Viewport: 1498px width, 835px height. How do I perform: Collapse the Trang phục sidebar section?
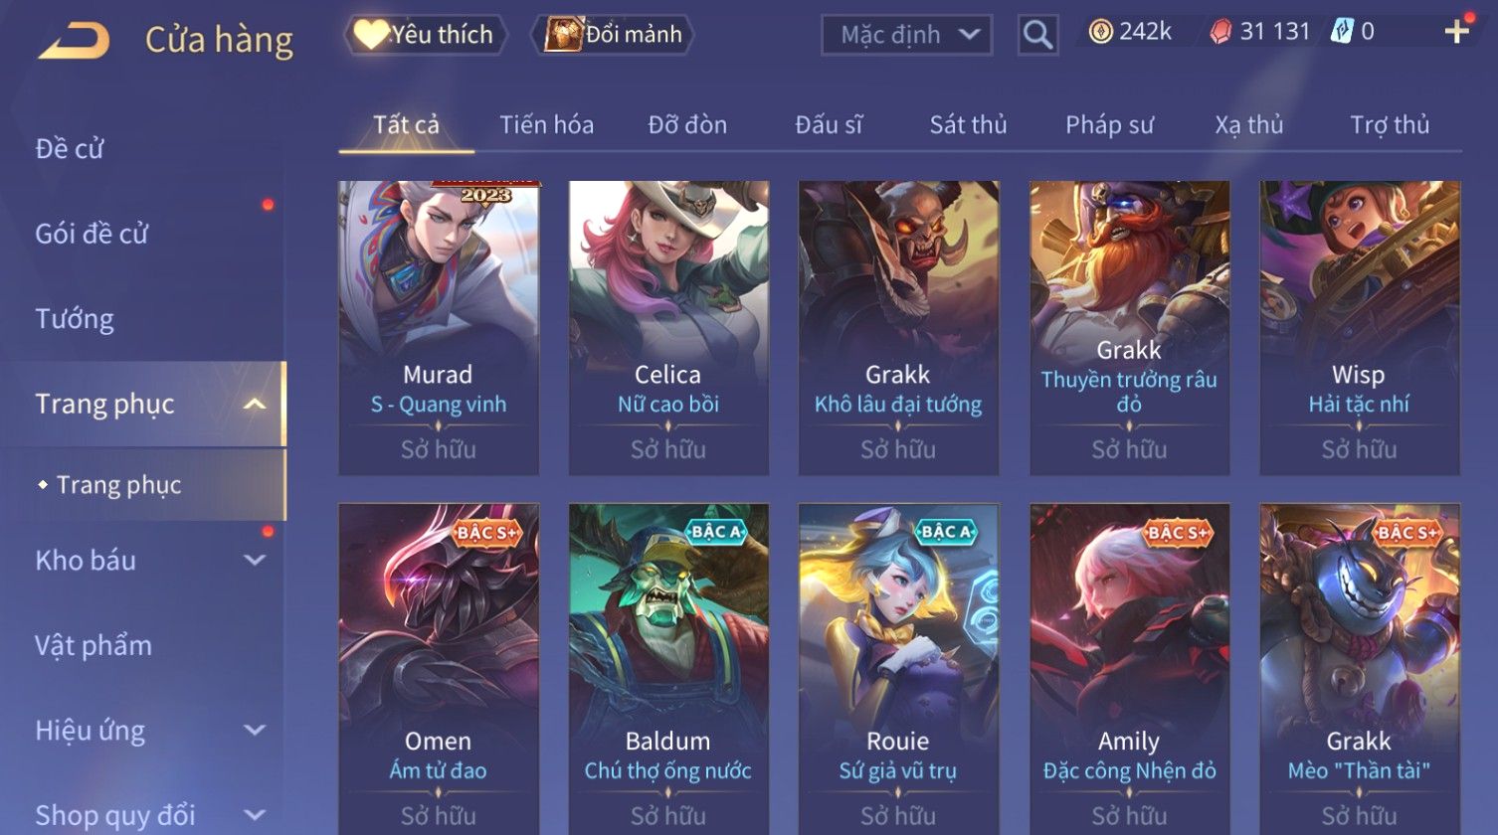coord(255,404)
